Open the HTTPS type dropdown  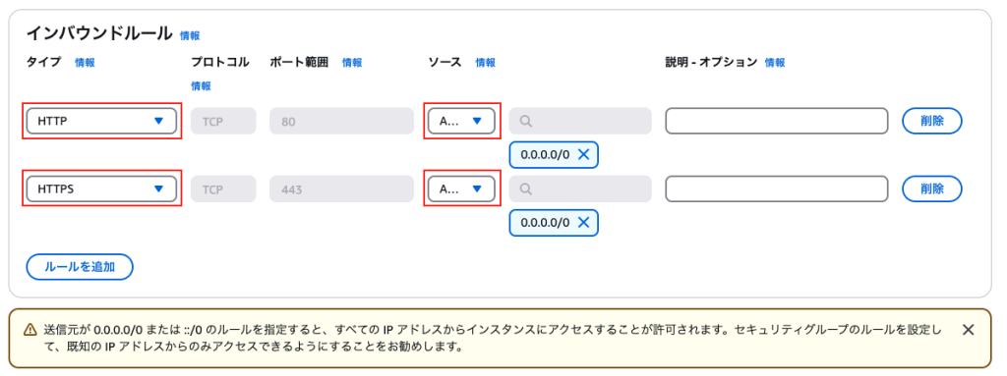pos(101,189)
